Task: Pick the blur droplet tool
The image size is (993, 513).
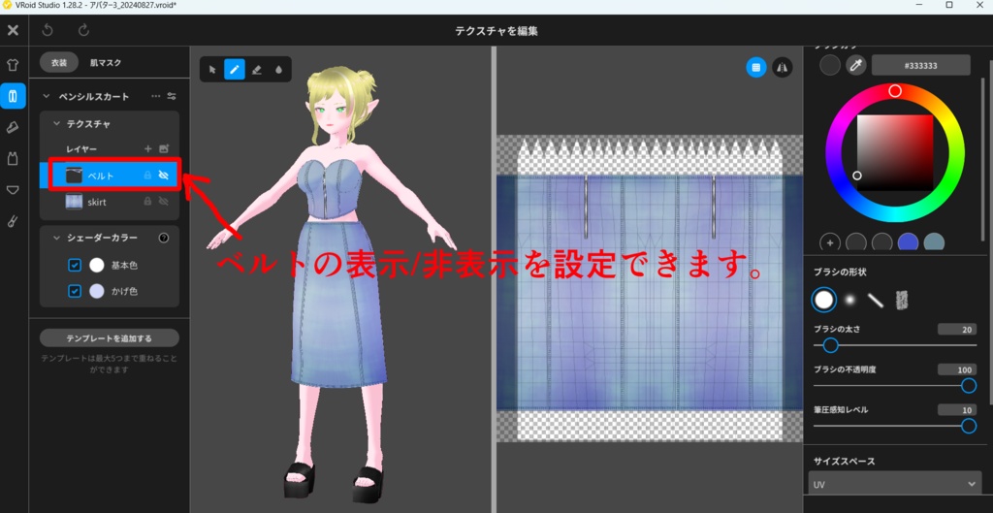Action: [278, 70]
